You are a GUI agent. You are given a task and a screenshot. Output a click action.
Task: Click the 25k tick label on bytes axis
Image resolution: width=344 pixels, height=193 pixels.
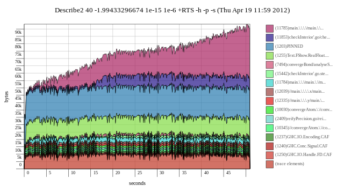[18, 128]
